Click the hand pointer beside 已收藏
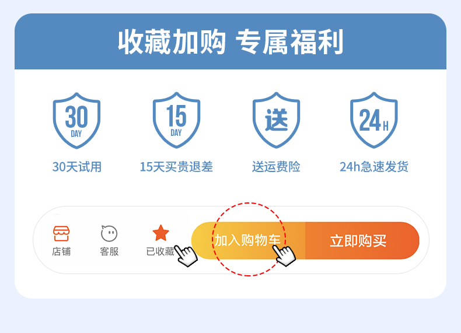The width and height of the screenshot is (461, 333). (x=186, y=255)
